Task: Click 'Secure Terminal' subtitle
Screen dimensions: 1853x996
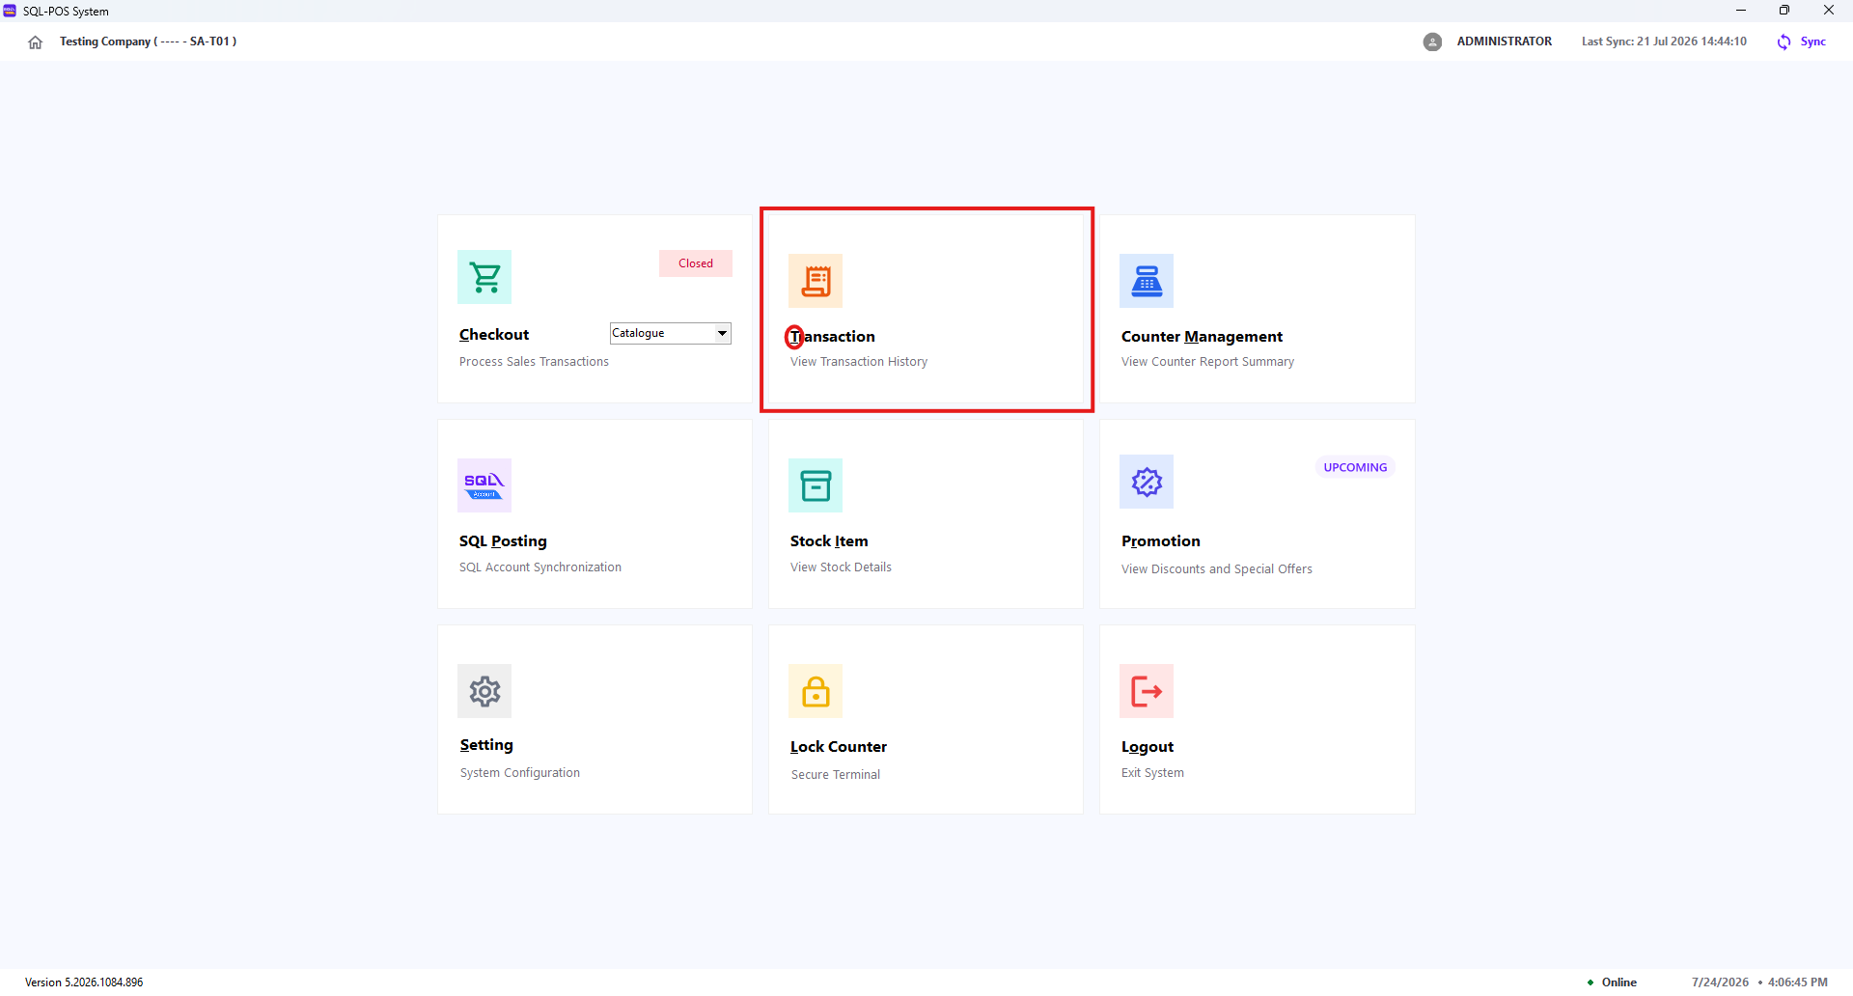Action: point(836,775)
